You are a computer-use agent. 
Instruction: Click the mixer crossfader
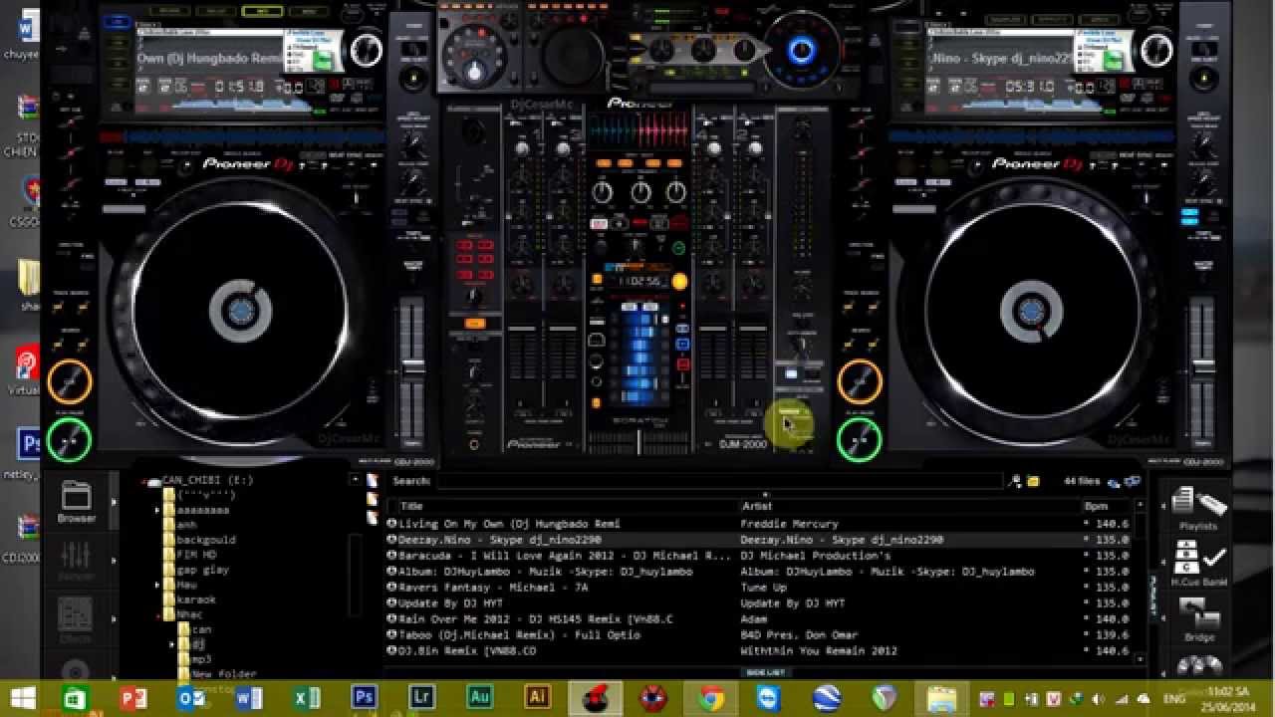[x=638, y=442]
